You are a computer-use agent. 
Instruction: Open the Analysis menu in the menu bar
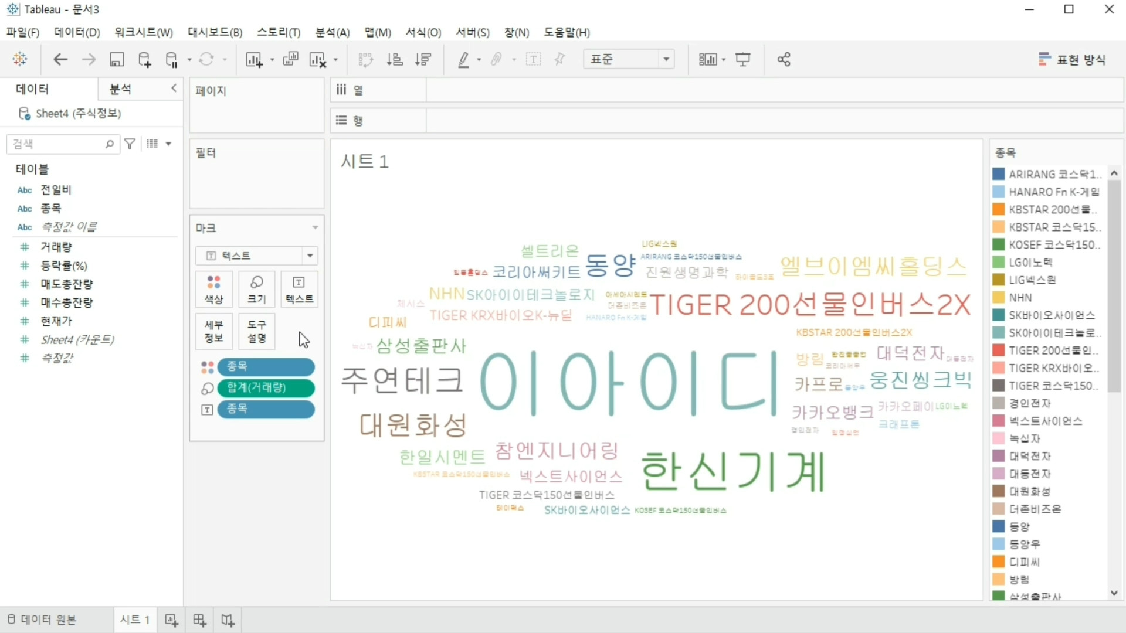pyautogui.click(x=332, y=32)
